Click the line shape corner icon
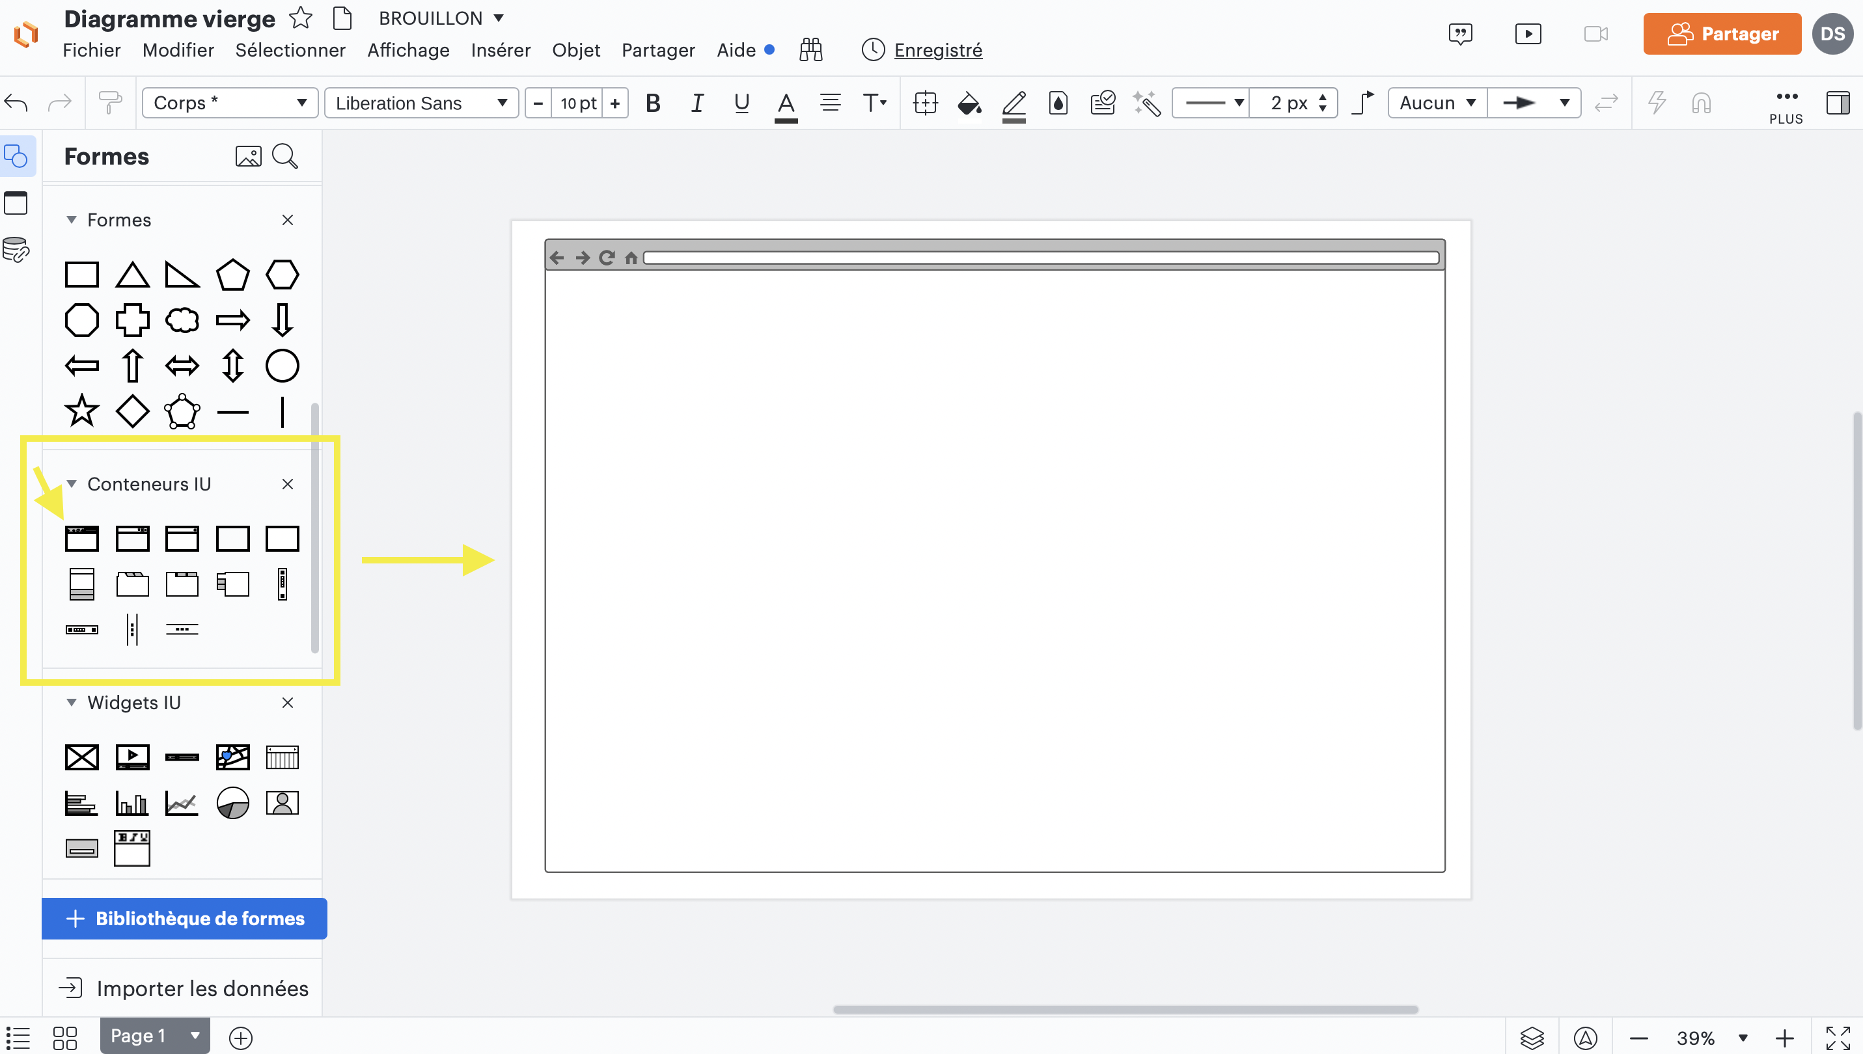This screenshot has height=1054, width=1863. pyautogui.click(x=1362, y=103)
